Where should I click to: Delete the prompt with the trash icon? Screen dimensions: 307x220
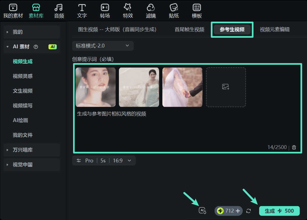click(x=294, y=147)
